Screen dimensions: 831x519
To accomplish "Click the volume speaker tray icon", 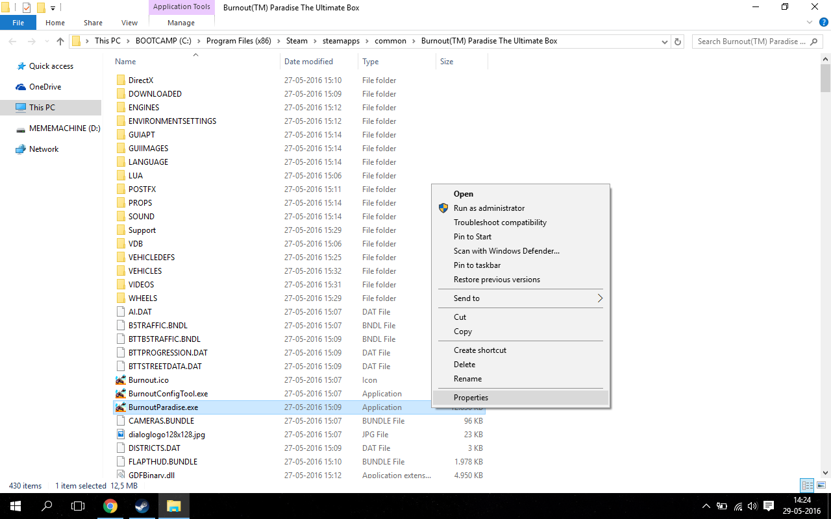I will coord(753,506).
